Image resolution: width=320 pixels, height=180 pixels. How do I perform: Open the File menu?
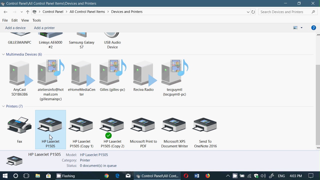(x=5, y=20)
